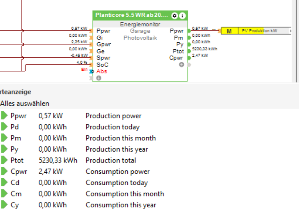Image resolution: width=299 pixels, height=209 pixels.
Task: Click green arrow icon beside Pd row
Action: (x=4, y=127)
